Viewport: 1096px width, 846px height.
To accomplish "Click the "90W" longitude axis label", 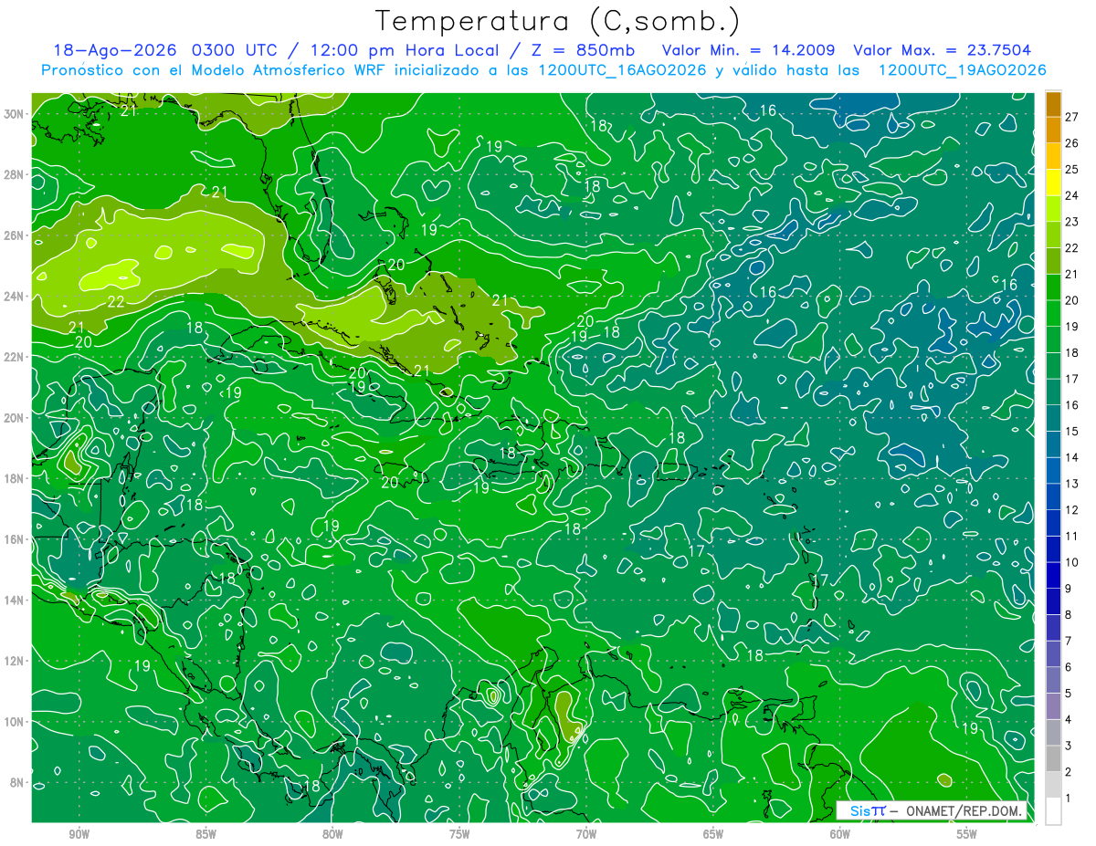I will tap(79, 834).
